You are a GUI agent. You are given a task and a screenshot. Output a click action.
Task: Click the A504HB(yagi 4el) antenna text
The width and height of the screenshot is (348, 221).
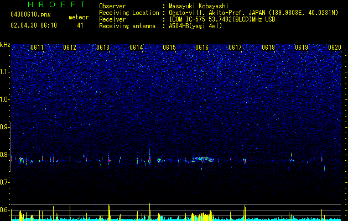(x=195, y=26)
